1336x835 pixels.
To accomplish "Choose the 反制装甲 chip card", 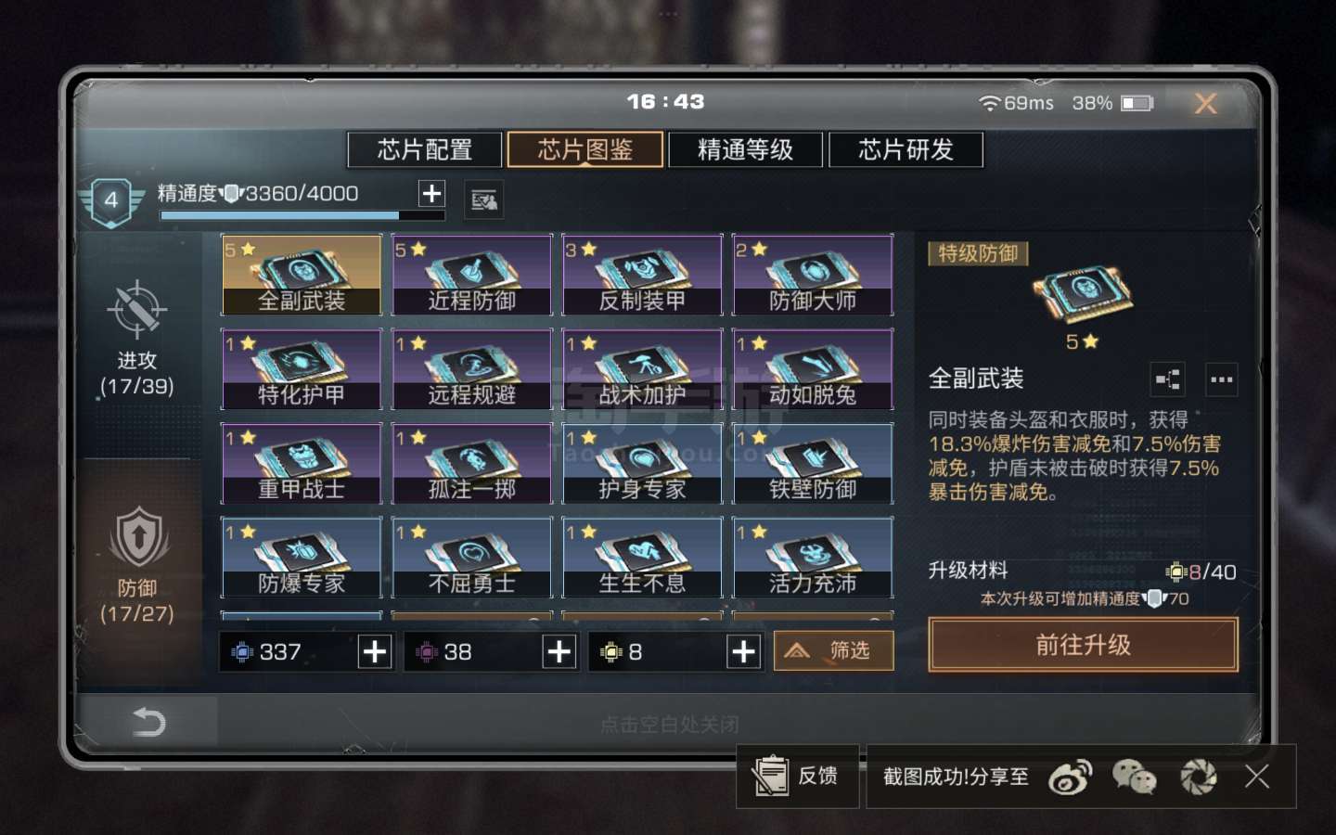I will tap(643, 276).
